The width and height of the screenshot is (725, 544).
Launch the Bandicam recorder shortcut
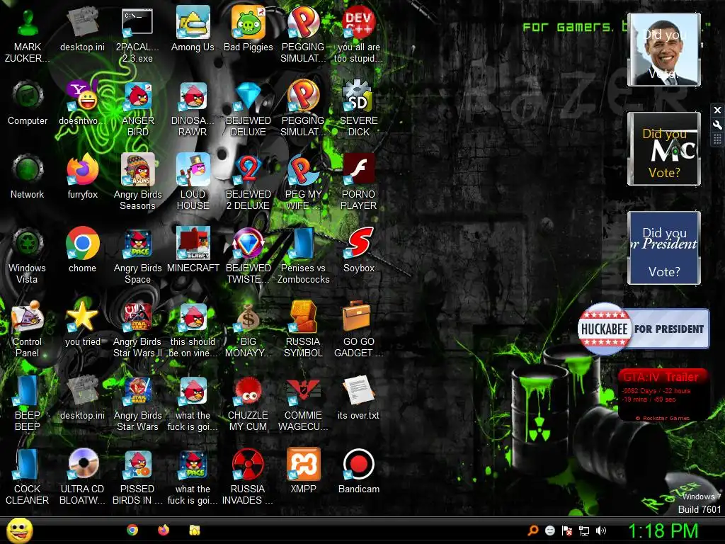tap(359, 470)
